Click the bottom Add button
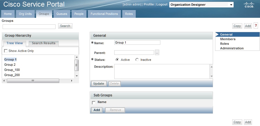 coord(248,122)
